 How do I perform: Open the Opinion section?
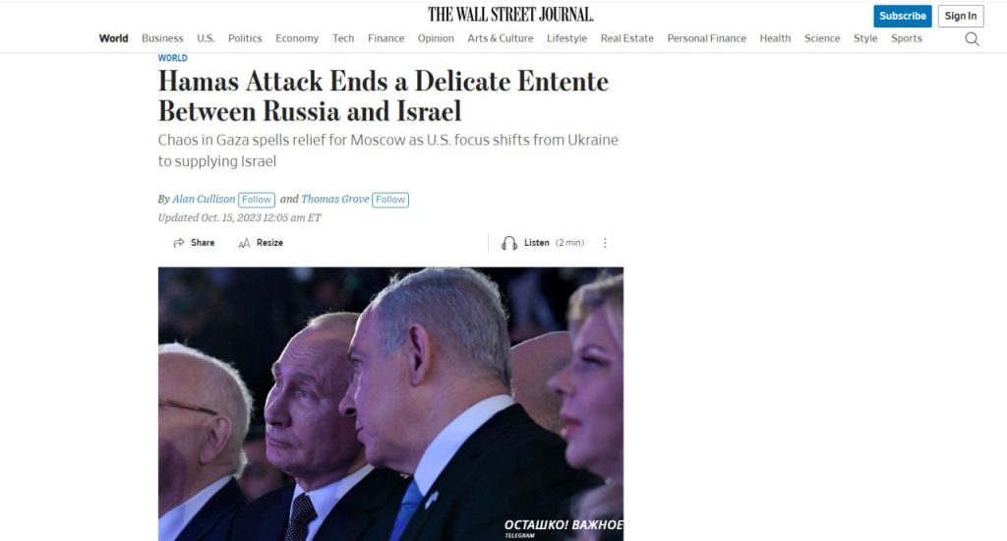436,38
